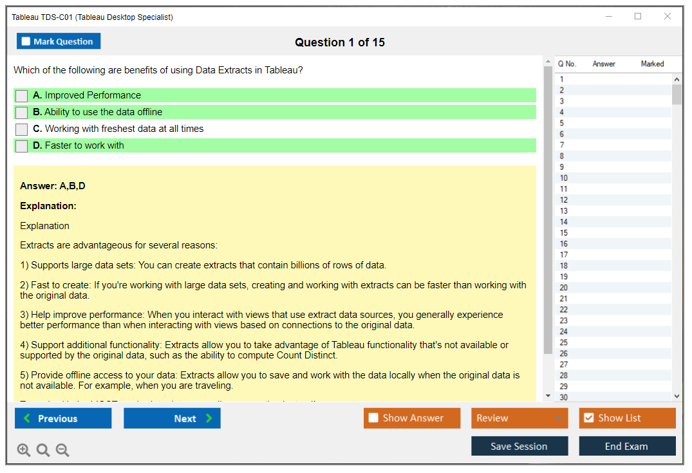Check the box for option D
Screen dimensions: 692x473
(x=22, y=146)
